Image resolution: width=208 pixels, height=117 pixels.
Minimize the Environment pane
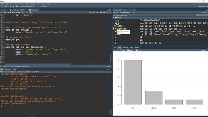(x=207, y=10)
